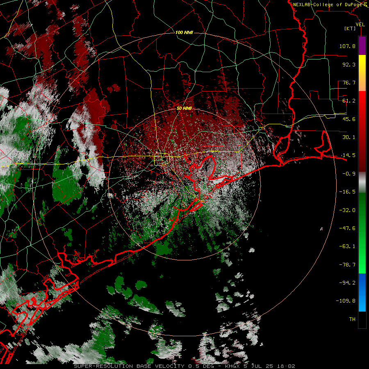The height and width of the screenshot is (369, 369).
Task: Click the TH legend label
Action: coord(352,319)
